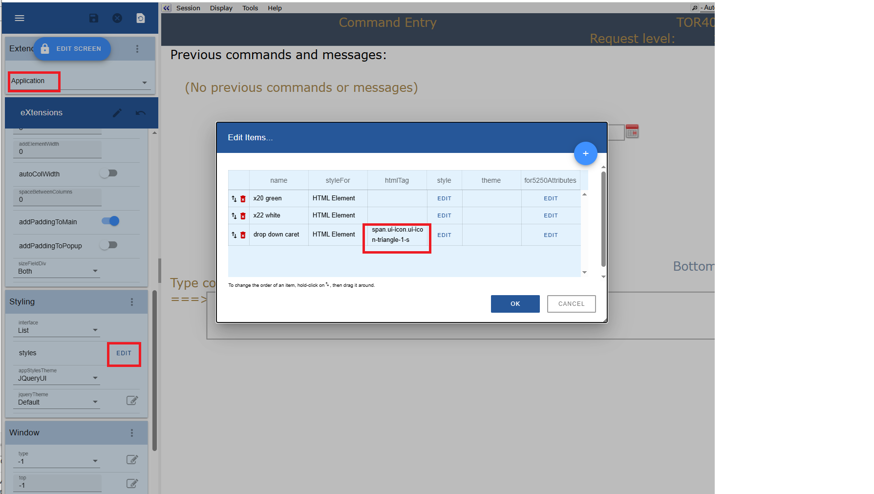Add new item with plus button

(585, 153)
